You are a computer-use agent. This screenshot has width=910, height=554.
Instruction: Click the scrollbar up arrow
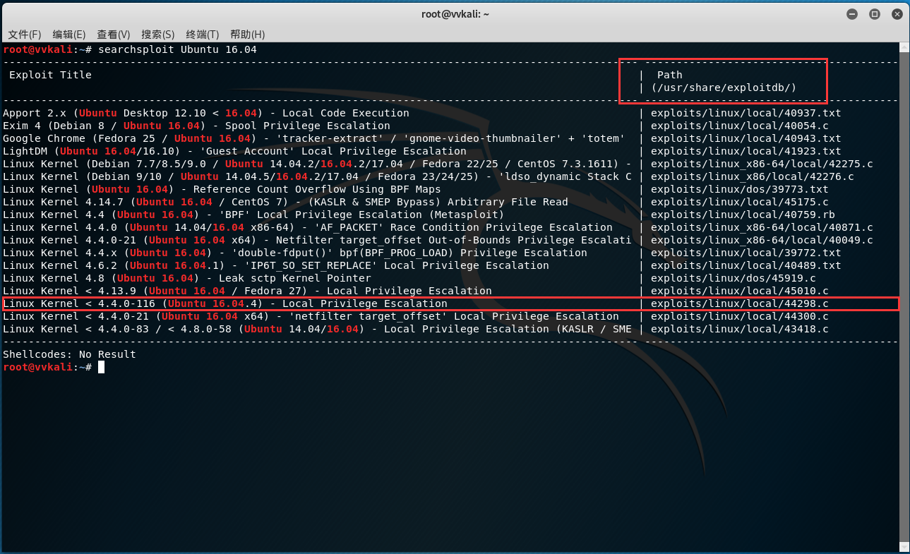904,48
